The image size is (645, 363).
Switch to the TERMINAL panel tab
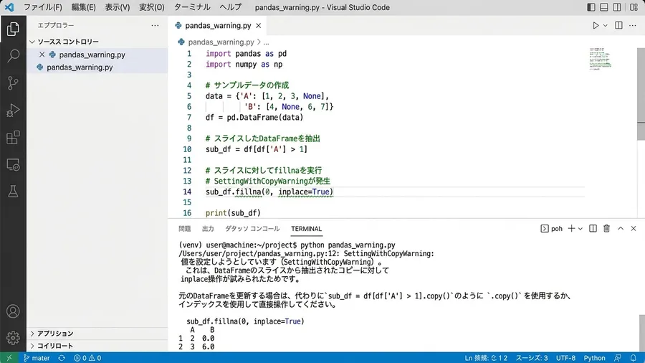[x=307, y=229]
